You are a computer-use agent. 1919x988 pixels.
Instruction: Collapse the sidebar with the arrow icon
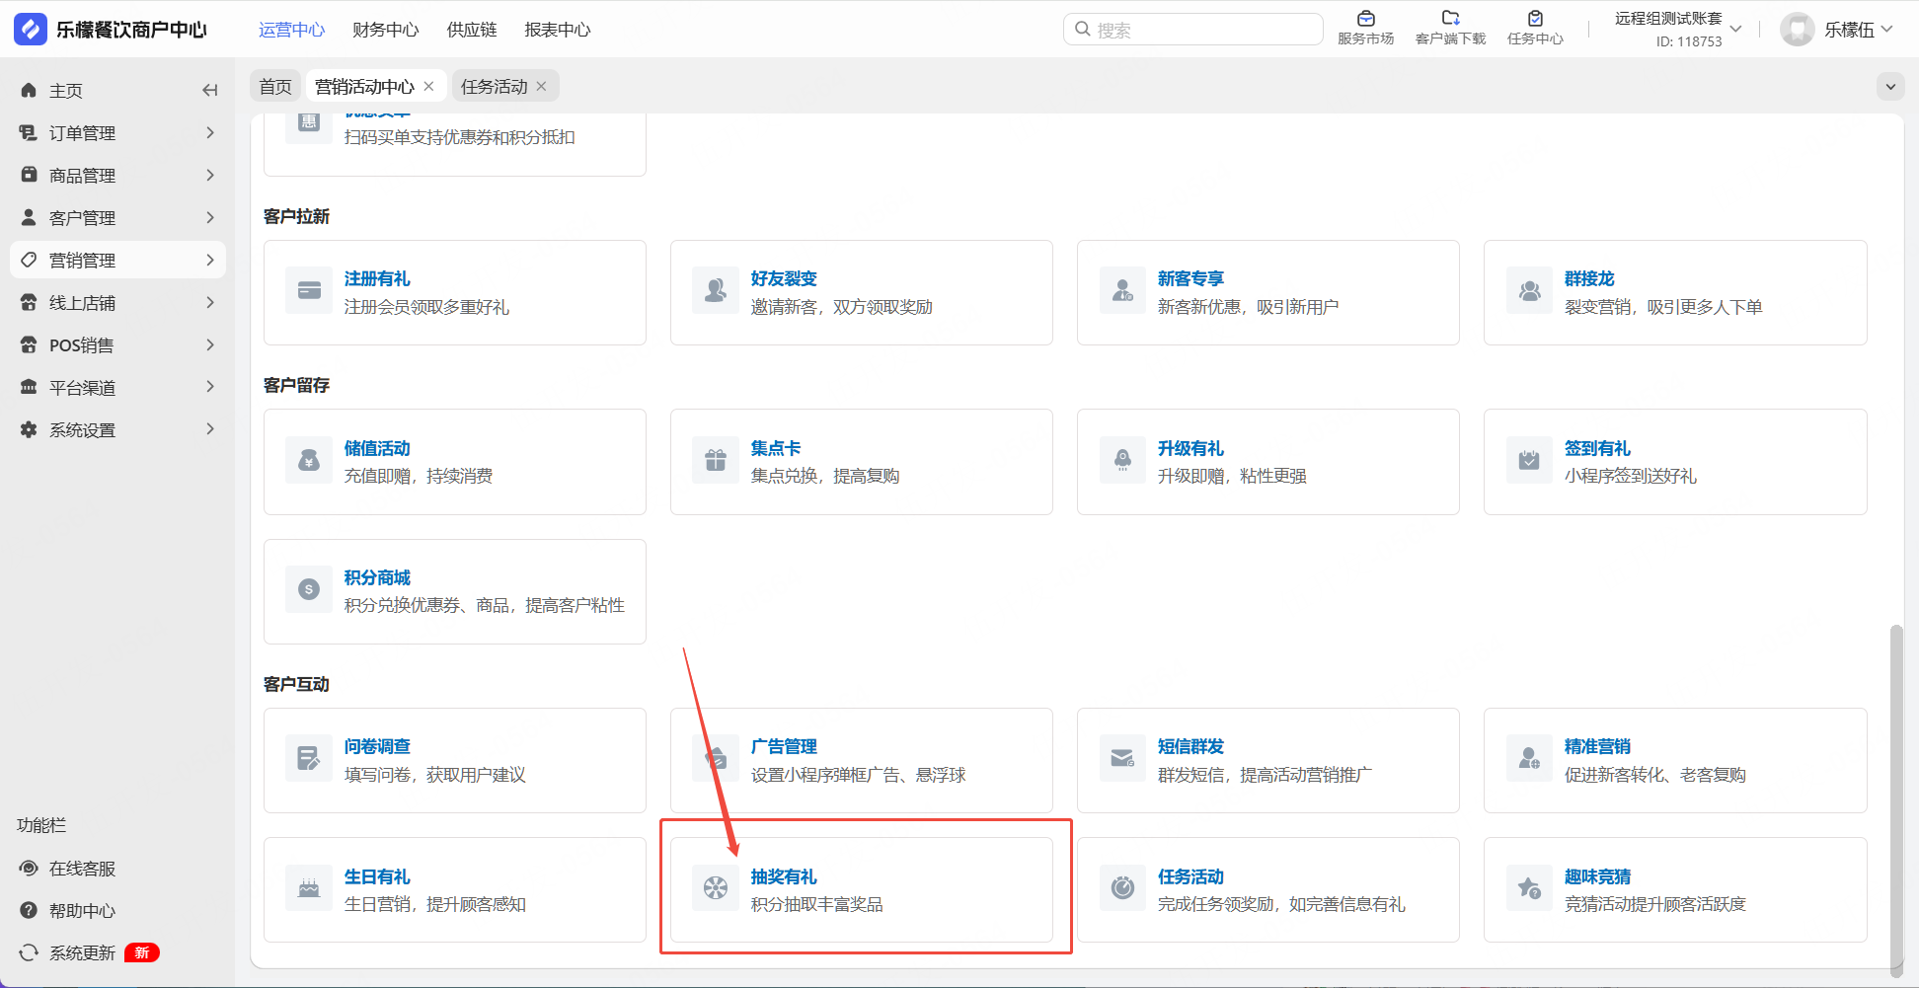point(209,91)
